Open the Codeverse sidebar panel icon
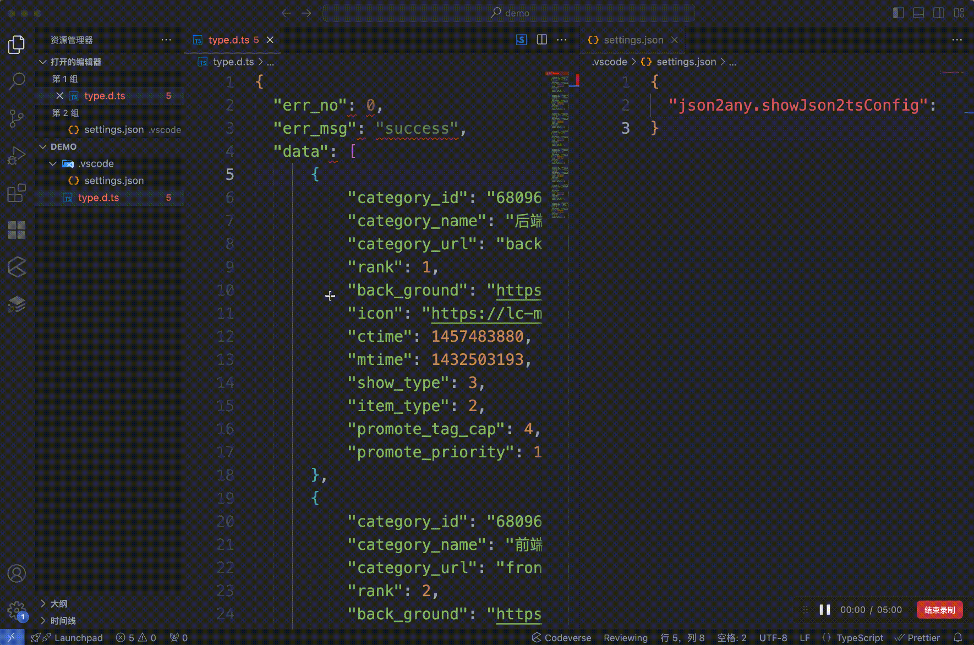The width and height of the screenshot is (974, 645). point(17,267)
